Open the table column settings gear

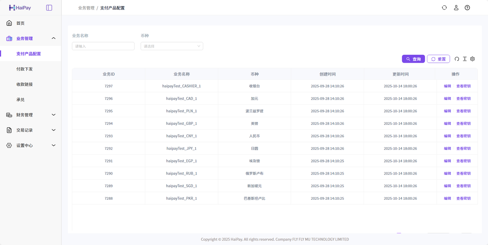[x=473, y=59]
